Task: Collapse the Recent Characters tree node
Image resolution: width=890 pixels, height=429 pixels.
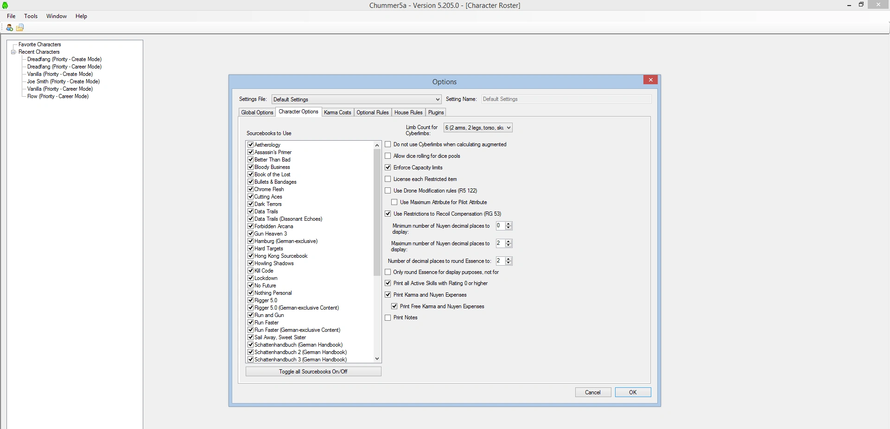Action: pos(13,52)
